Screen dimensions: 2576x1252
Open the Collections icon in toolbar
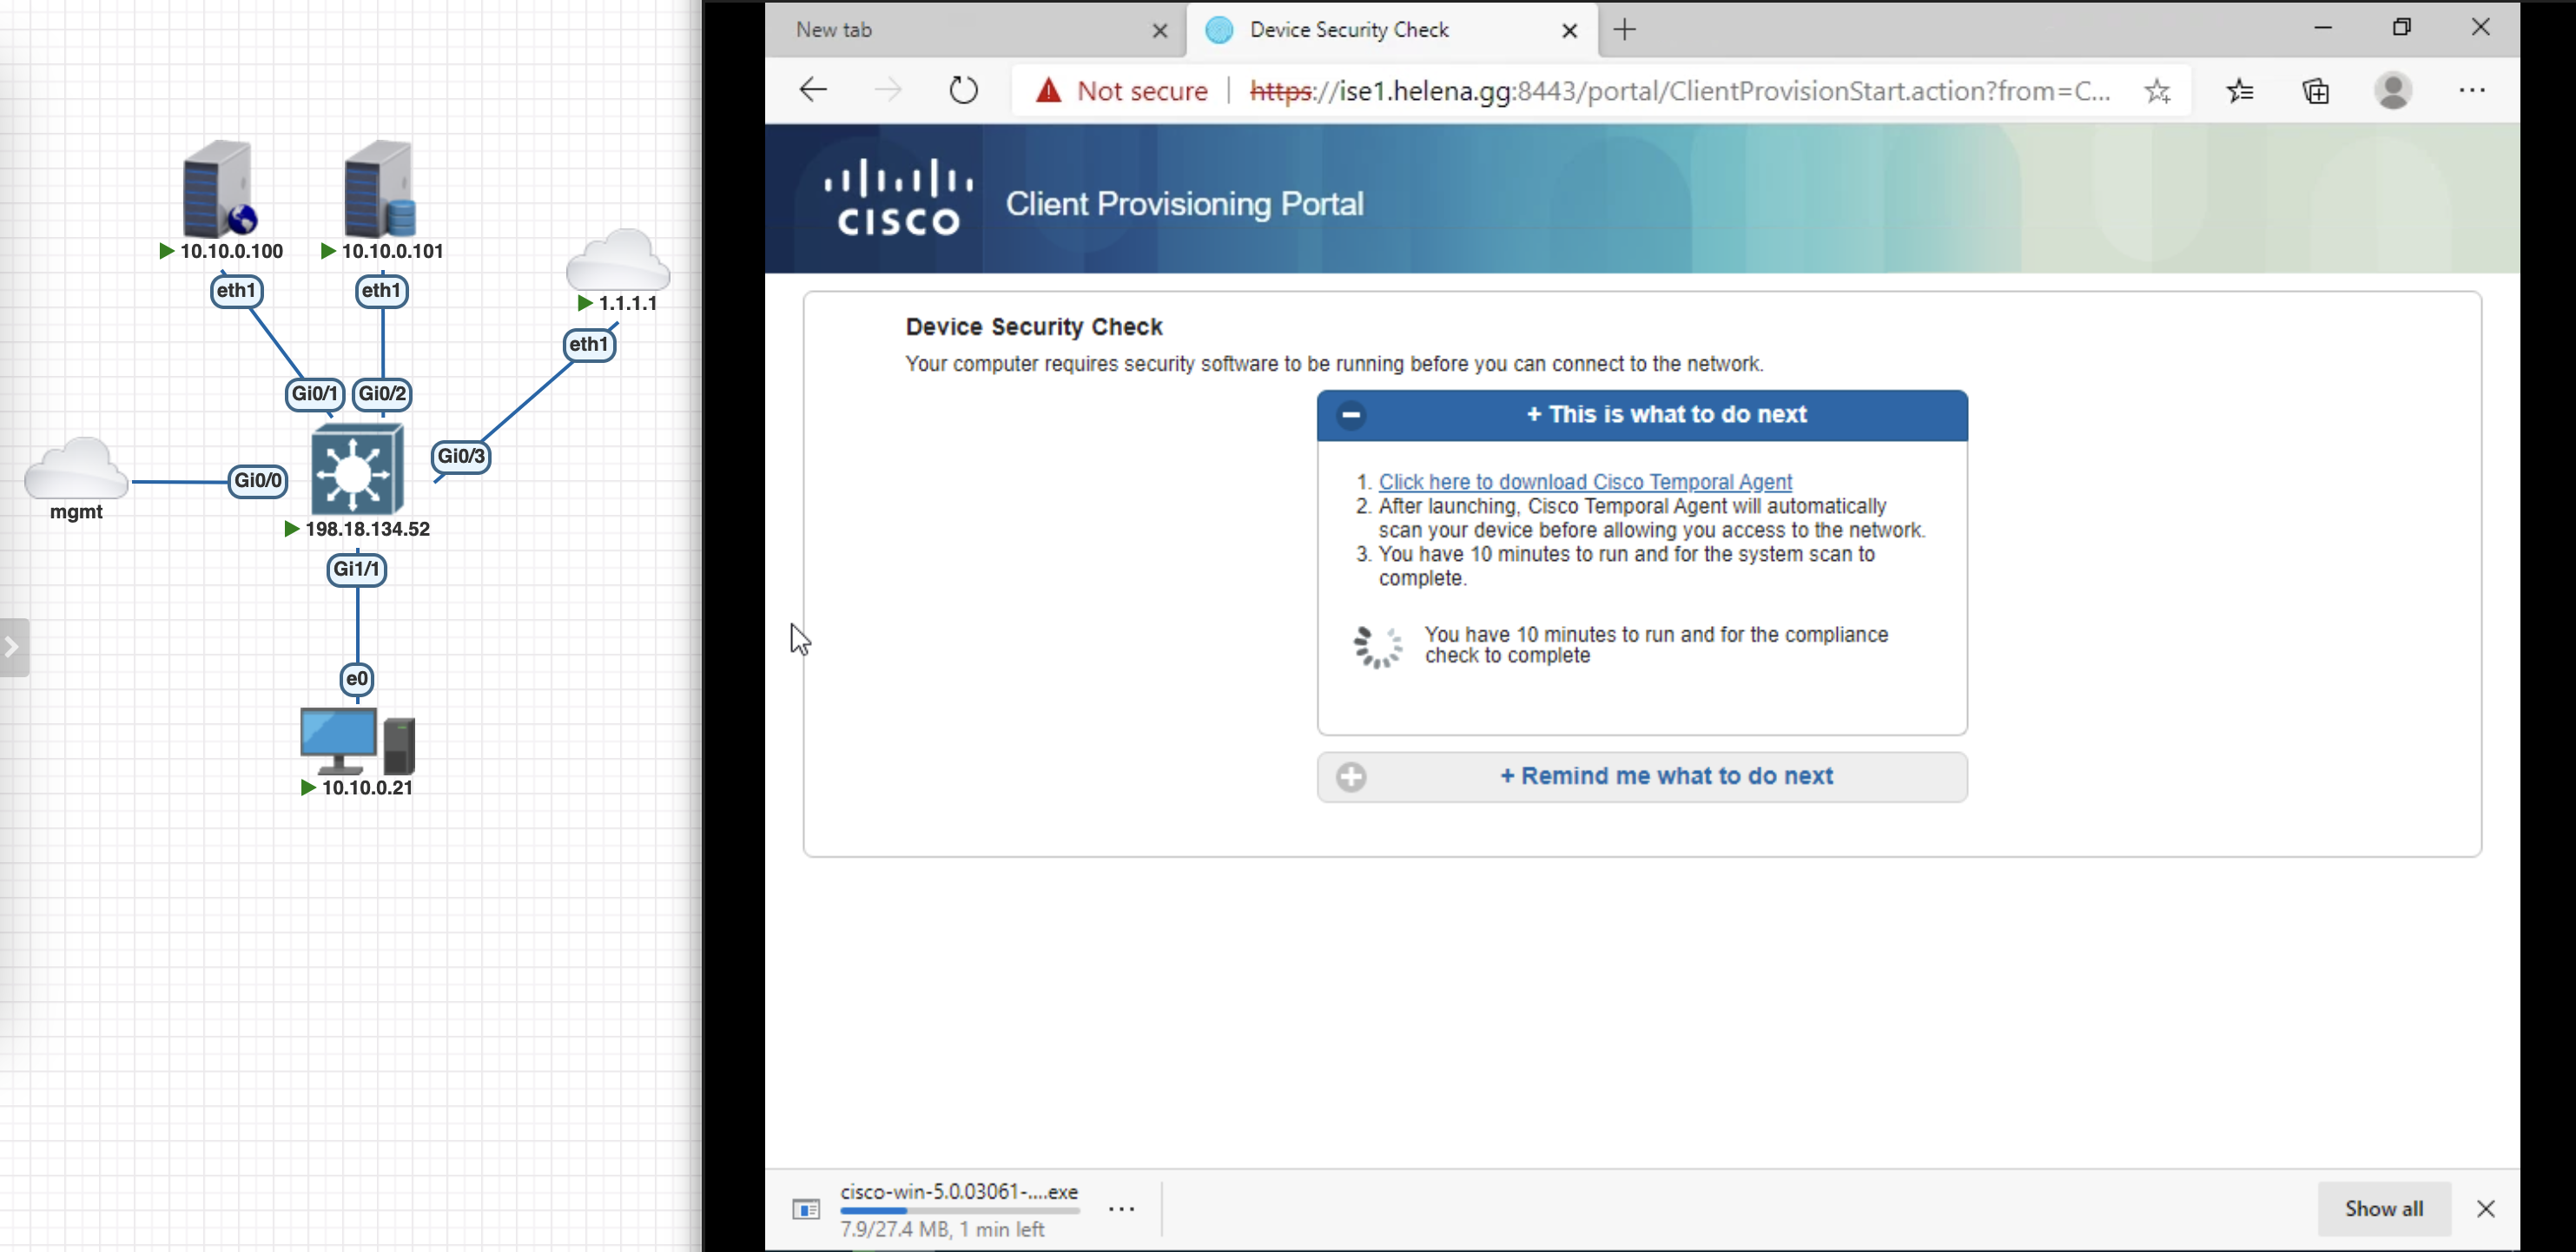(x=2316, y=91)
